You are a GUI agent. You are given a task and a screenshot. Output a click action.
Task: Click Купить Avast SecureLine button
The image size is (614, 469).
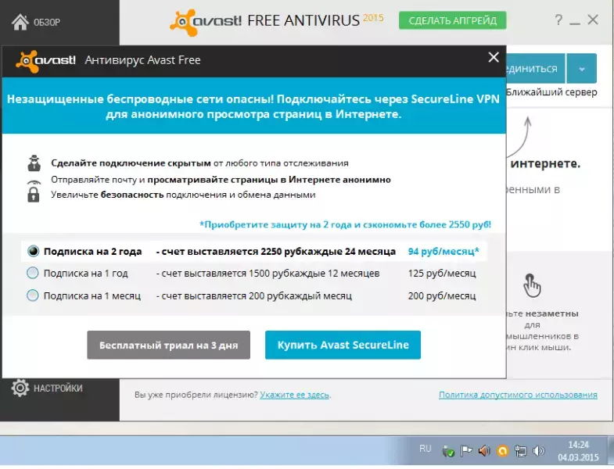click(x=343, y=345)
